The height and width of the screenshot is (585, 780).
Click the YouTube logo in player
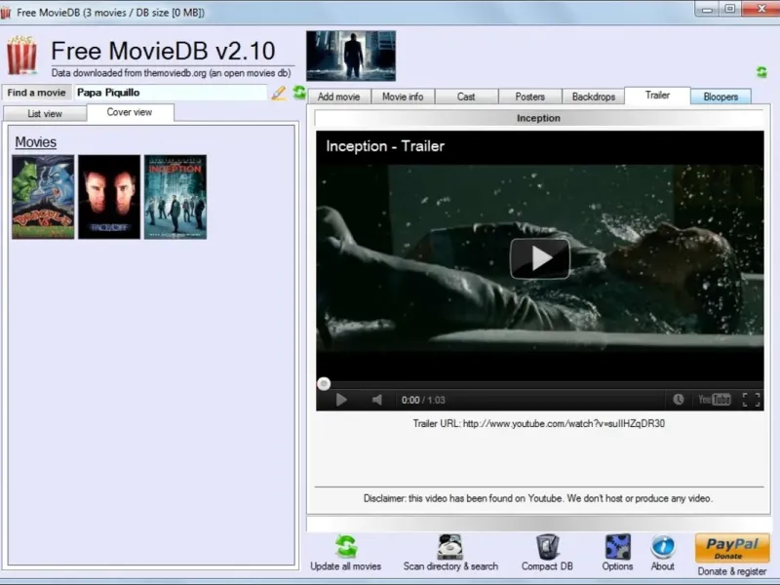715,400
